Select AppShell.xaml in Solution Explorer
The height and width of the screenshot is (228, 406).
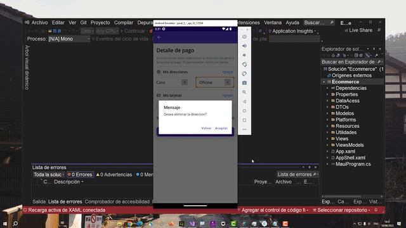[x=350, y=158]
